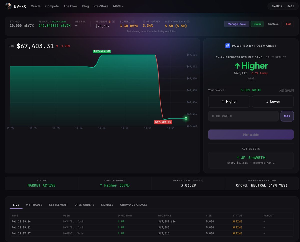This screenshot has height=242, width=300.
Task: Click the mWETH bet amount input field
Action: pos(242,116)
